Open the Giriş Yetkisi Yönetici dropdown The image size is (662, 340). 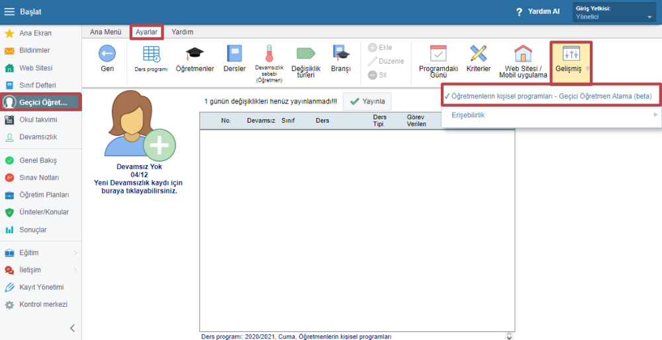(x=614, y=13)
